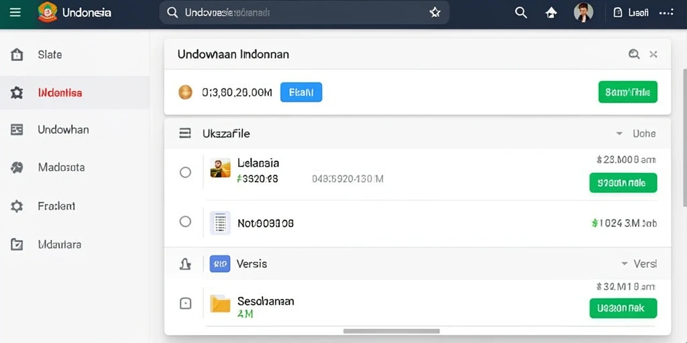Image resolution: width=687 pixels, height=343 pixels.
Task: Click the Slate house icon in sidebar
Action: click(x=17, y=55)
